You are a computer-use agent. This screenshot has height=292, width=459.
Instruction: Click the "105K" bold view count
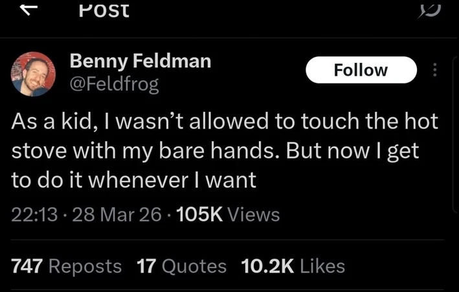(199, 214)
